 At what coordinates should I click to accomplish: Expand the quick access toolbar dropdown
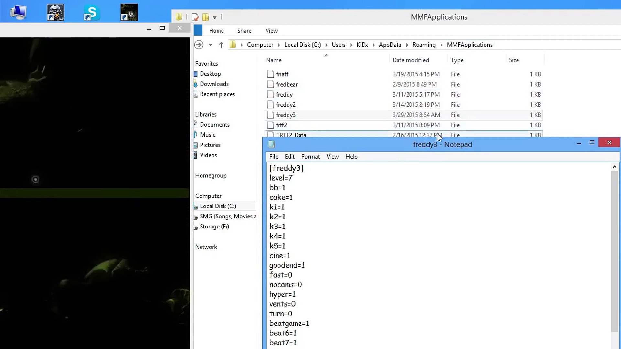[215, 17]
